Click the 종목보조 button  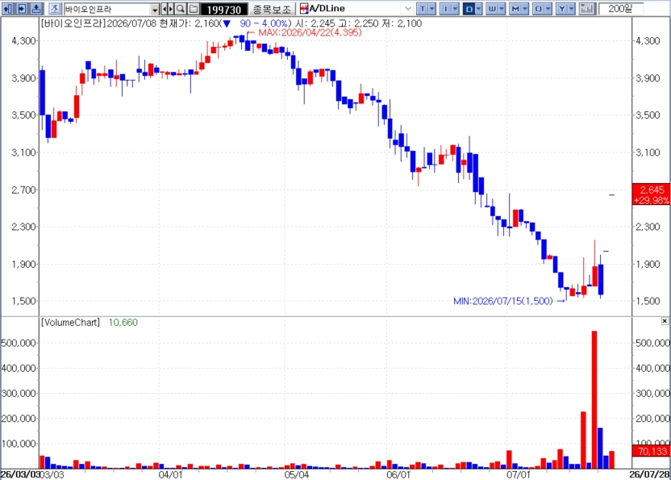tap(271, 9)
